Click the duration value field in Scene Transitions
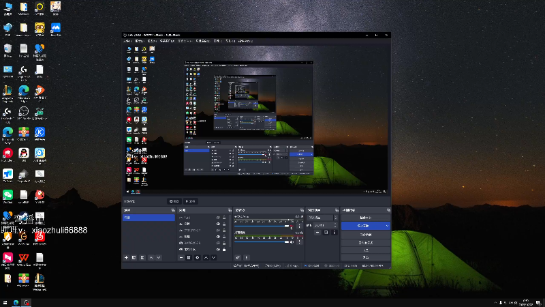The image size is (545, 307). click(322, 226)
